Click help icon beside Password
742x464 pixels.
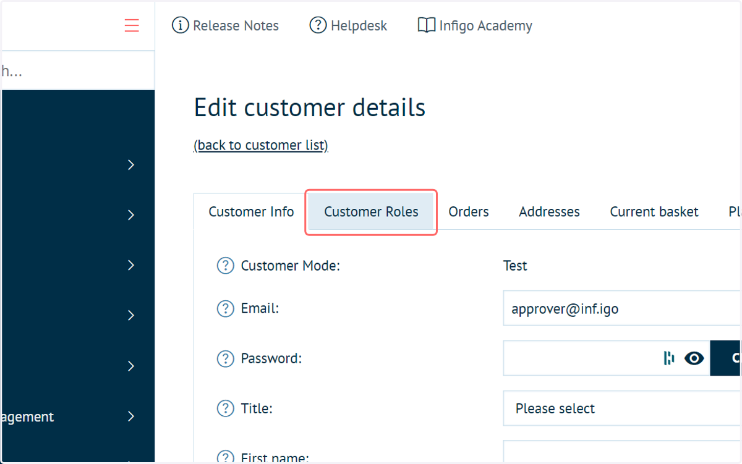[225, 358]
